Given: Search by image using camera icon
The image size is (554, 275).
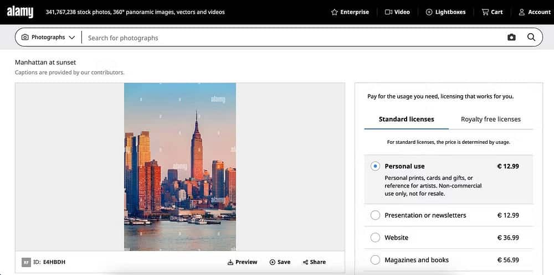Looking at the screenshot, I should (x=511, y=38).
